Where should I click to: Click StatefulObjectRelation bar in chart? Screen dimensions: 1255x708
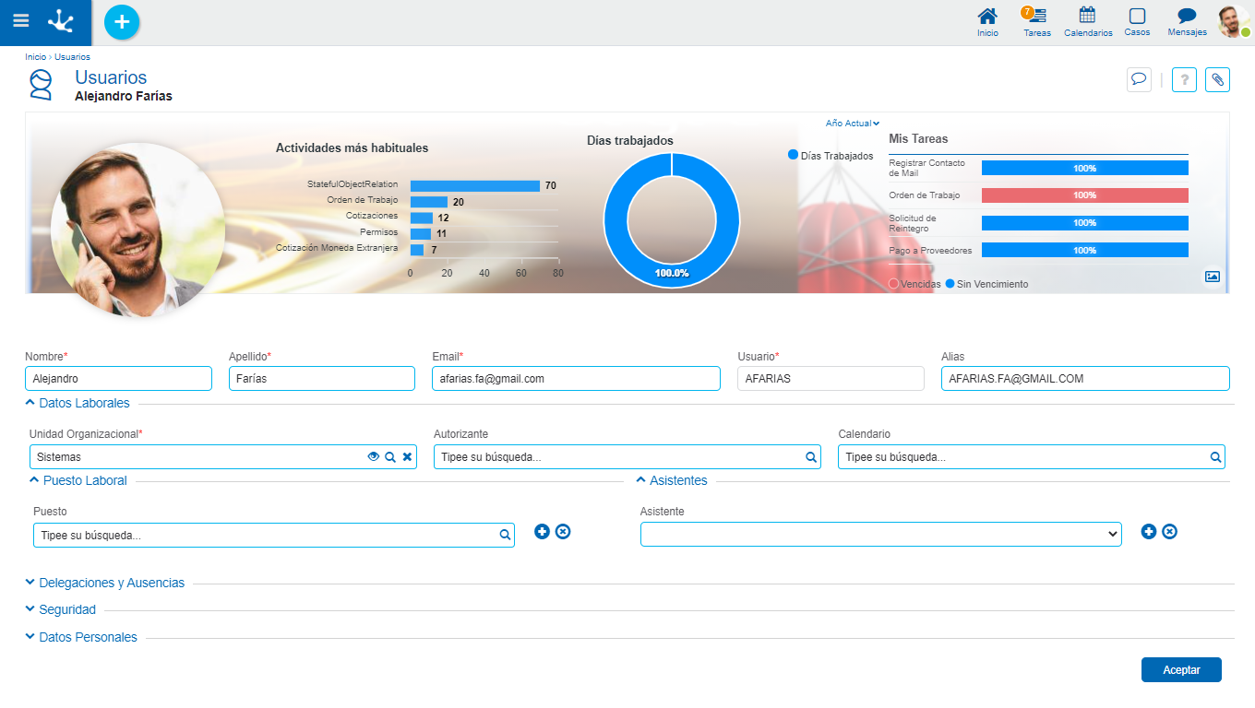click(475, 185)
